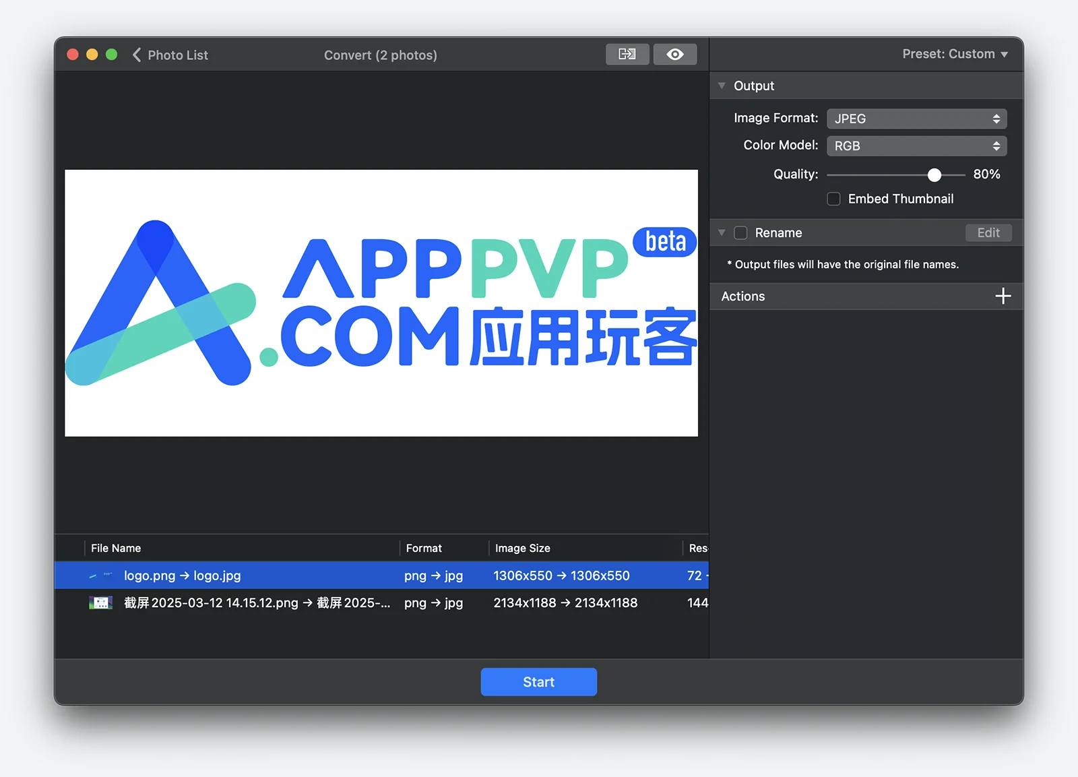The height and width of the screenshot is (777, 1078).
Task: Click the Quality slider handle
Action: click(x=934, y=175)
